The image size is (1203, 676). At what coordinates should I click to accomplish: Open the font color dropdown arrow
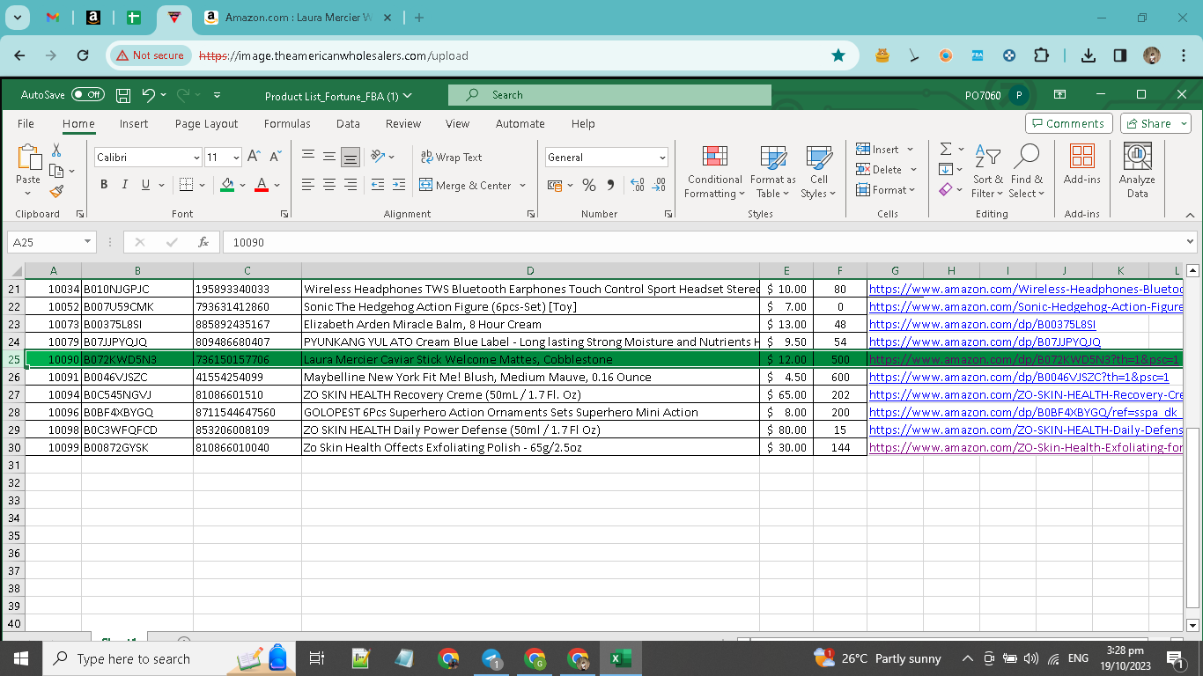point(277,186)
